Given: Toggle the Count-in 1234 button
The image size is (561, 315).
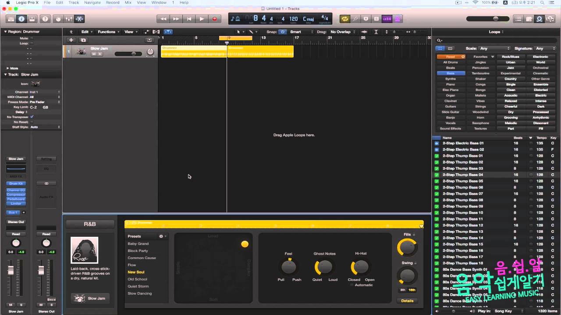Looking at the screenshot, I should click(x=387, y=19).
